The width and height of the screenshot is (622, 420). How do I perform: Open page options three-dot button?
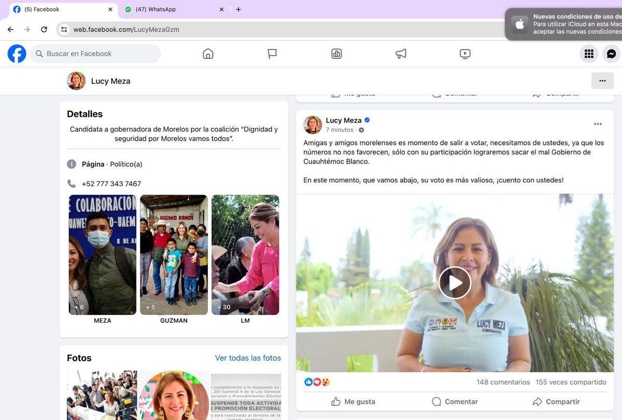point(602,81)
